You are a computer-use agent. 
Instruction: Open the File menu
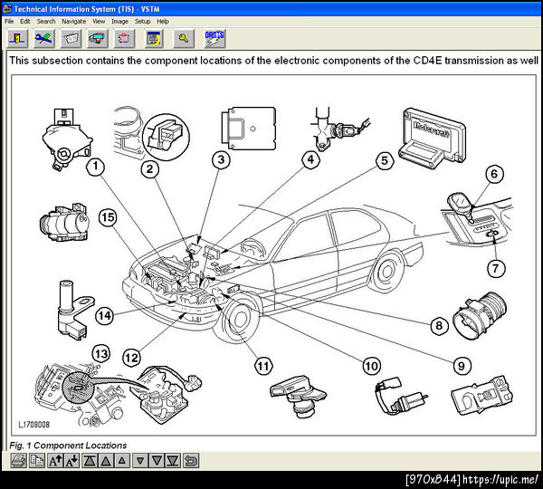tap(9, 22)
